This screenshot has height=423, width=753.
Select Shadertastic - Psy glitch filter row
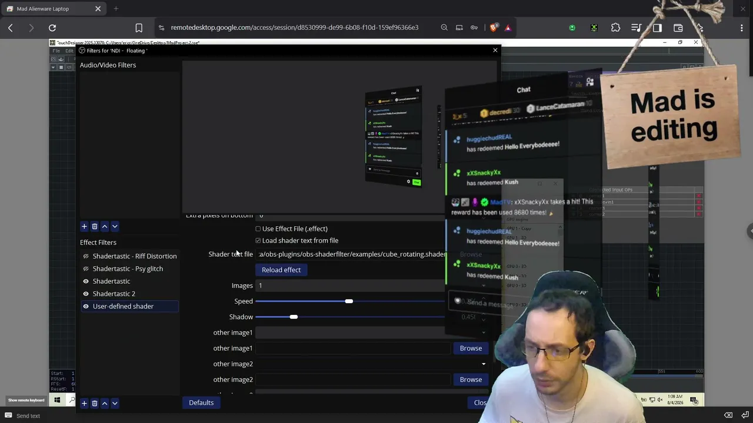129,268
